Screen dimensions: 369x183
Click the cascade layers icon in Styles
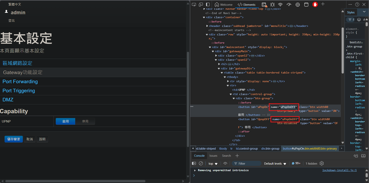pos(359,20)
